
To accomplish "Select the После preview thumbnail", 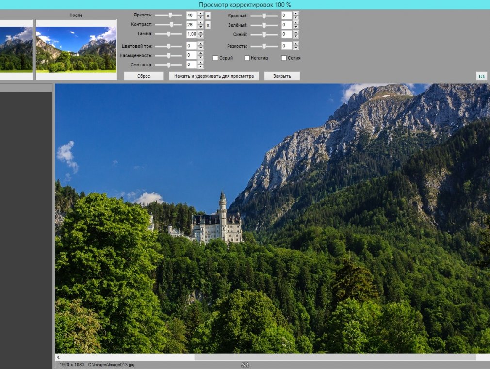I will click(76, 49).
